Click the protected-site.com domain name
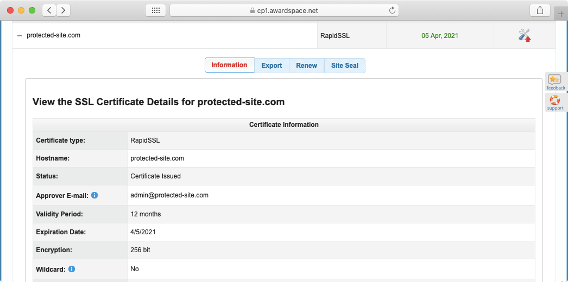The width and height of the screenshot is (568, 282). [53, 35]
